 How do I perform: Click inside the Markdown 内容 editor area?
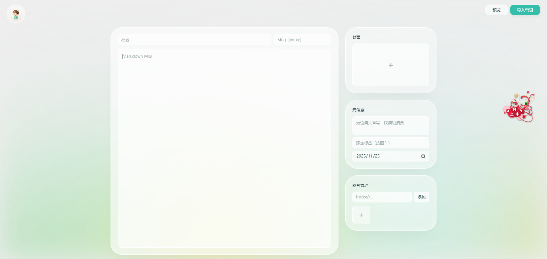tap(224, 148)
